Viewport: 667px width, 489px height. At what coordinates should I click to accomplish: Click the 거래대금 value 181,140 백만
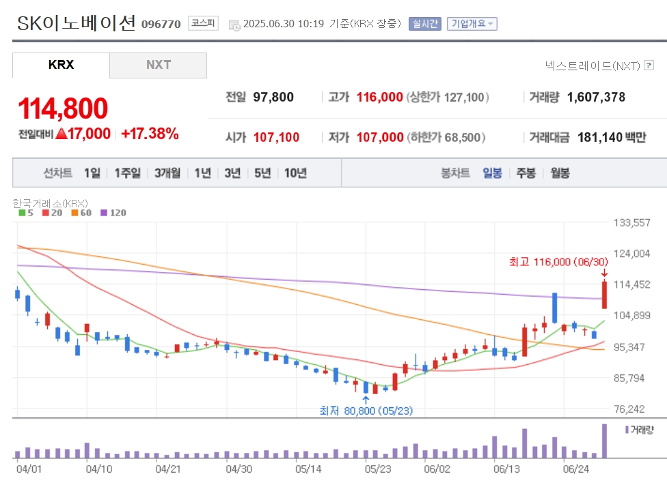[612, 137]
